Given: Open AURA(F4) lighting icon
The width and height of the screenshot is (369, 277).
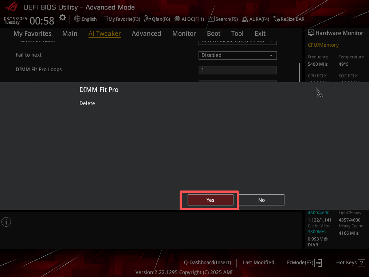Looking at the screenshot, I should [x=245, y=19].
